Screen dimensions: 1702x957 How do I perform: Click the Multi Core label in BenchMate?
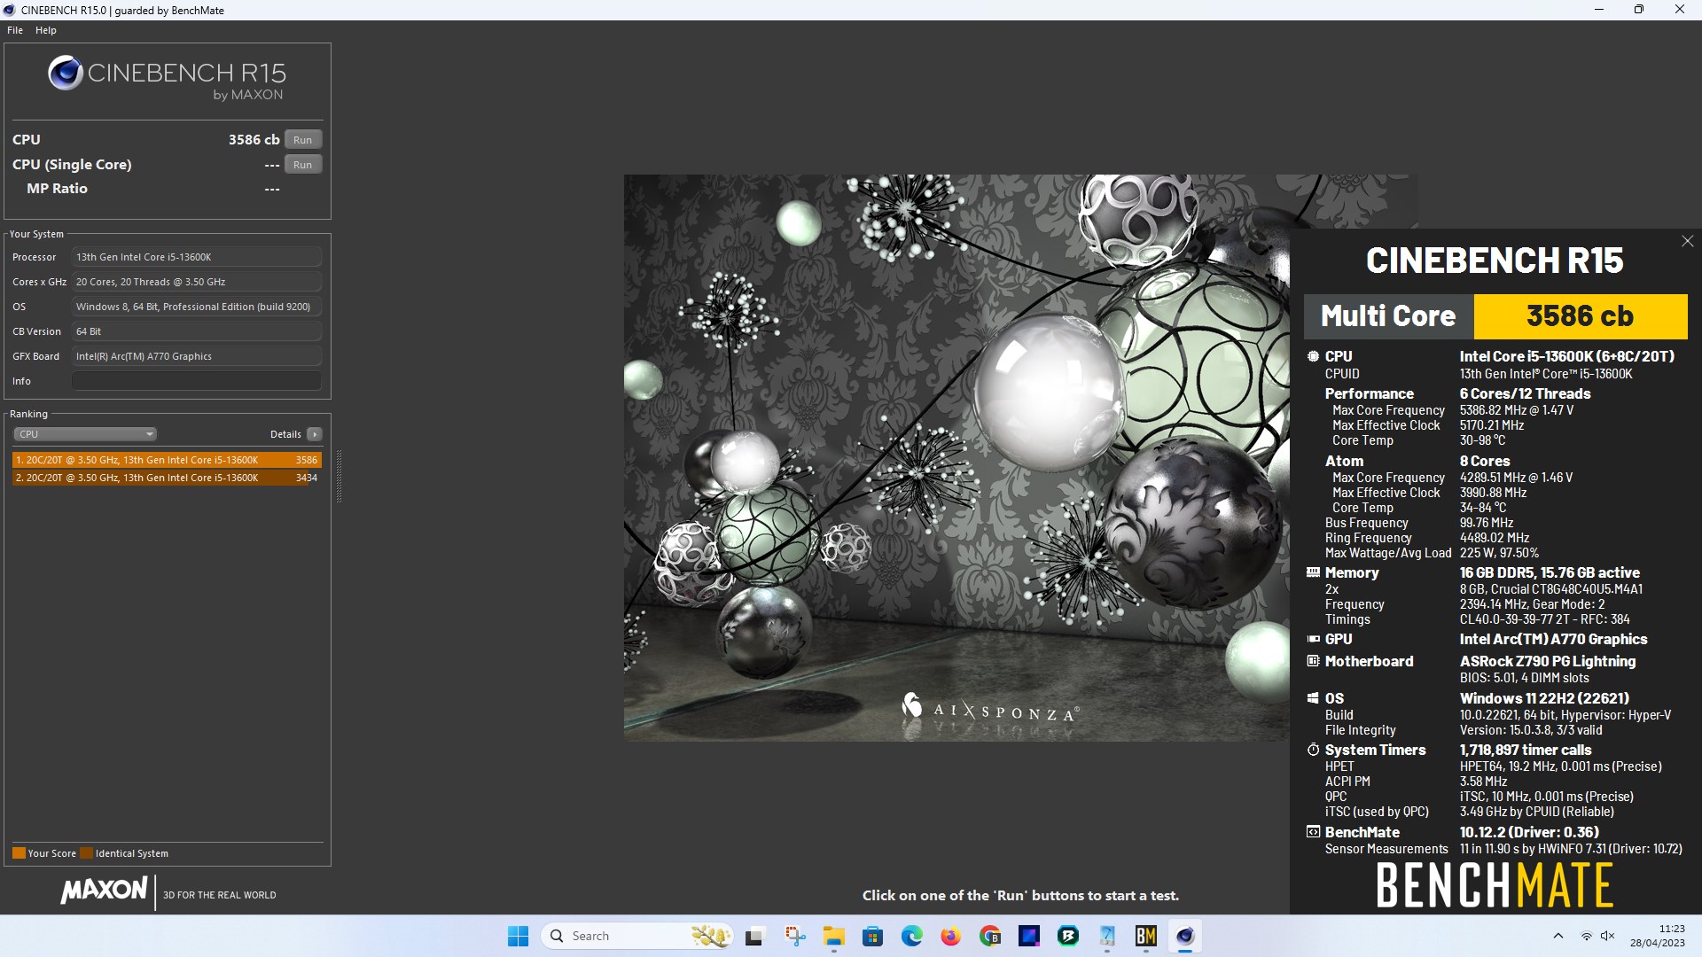pyautogui.click(x=1388, y=316)
